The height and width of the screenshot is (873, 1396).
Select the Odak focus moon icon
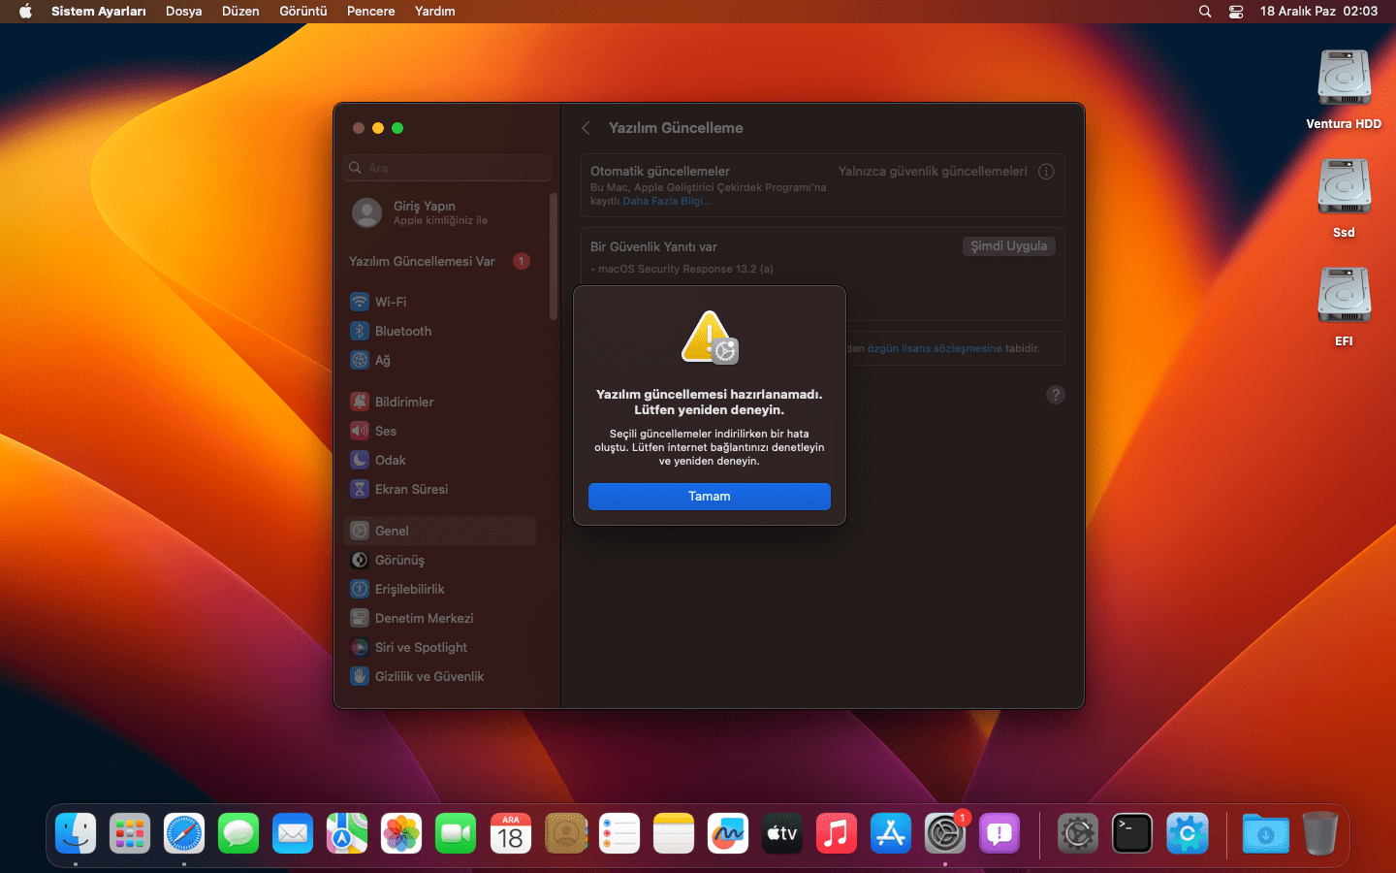360,460
